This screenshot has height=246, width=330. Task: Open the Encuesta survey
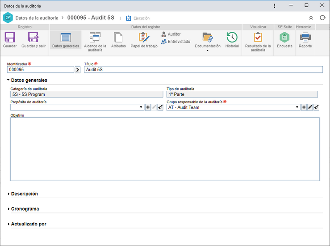point(284,40)
